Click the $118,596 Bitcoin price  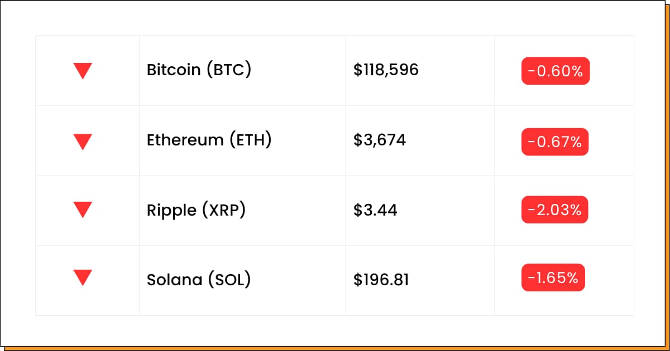coord(386,70)
